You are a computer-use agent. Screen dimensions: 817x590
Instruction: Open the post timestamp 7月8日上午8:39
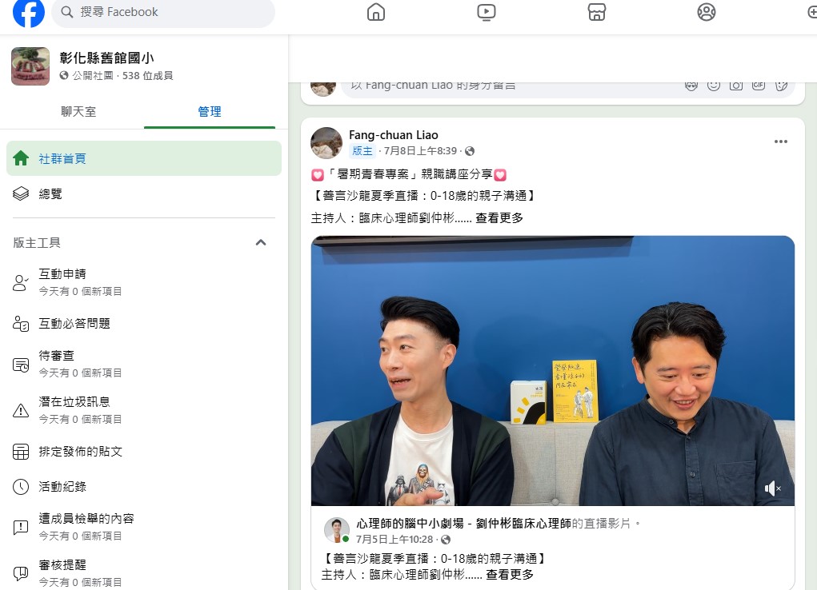[420, 151]
